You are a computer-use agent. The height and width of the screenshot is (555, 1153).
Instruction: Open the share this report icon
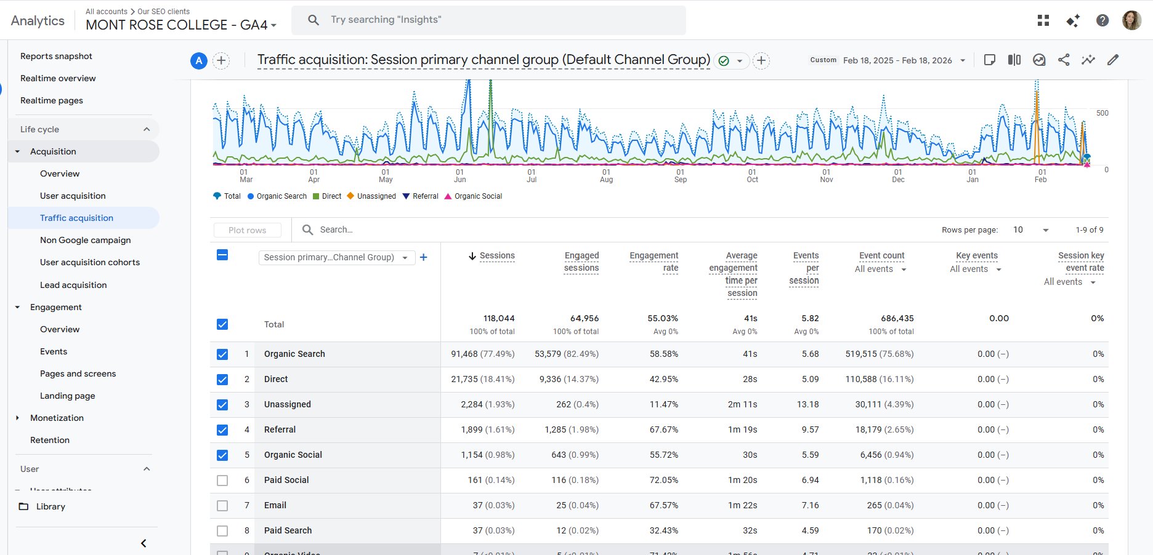coord(1064,60)
